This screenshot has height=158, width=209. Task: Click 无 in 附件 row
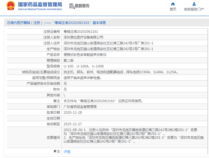(65, 89)
